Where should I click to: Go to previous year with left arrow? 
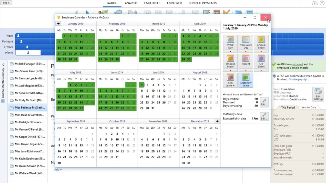click(x=58, y=24)
